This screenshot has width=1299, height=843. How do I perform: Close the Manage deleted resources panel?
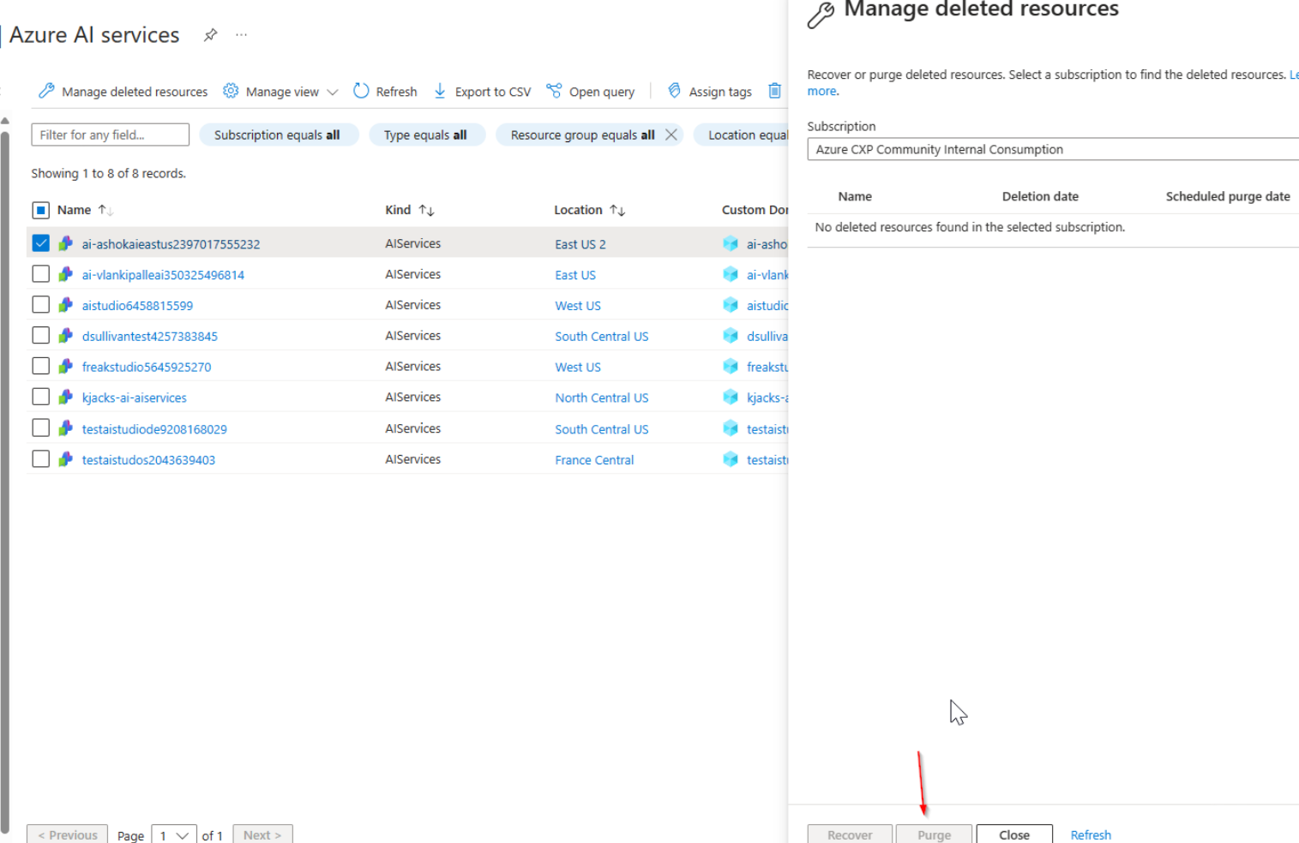click(x=1014, y=834)
